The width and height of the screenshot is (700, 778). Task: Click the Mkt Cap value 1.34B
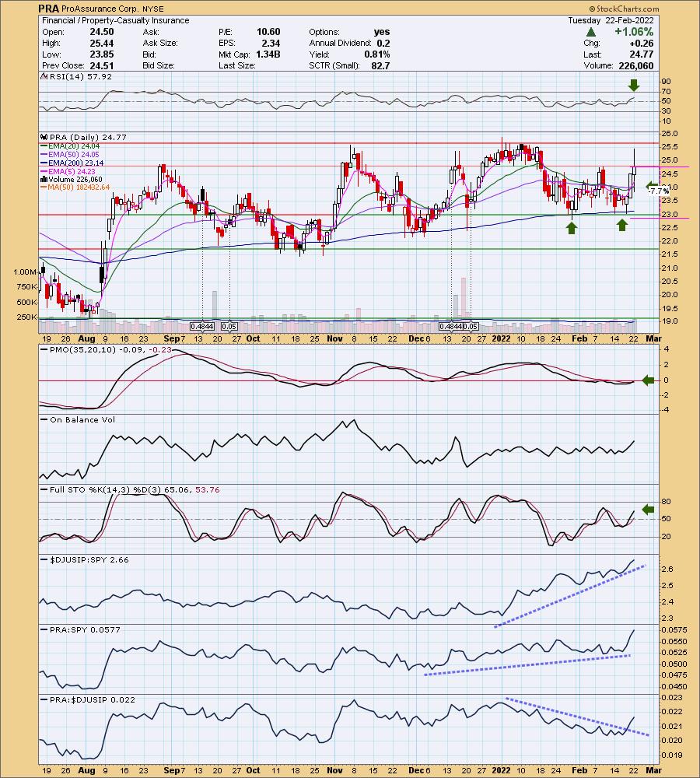268,54
